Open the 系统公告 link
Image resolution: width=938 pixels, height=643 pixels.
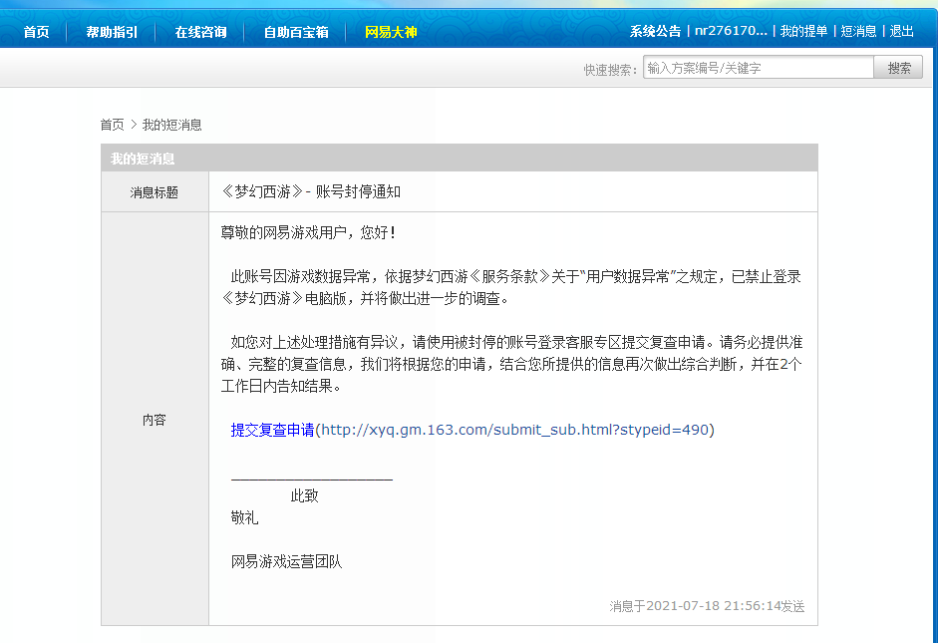click(655, 31)
